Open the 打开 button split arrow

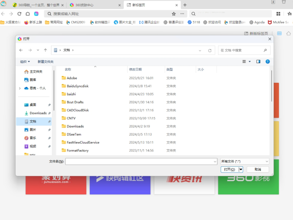tap(241, 170)
